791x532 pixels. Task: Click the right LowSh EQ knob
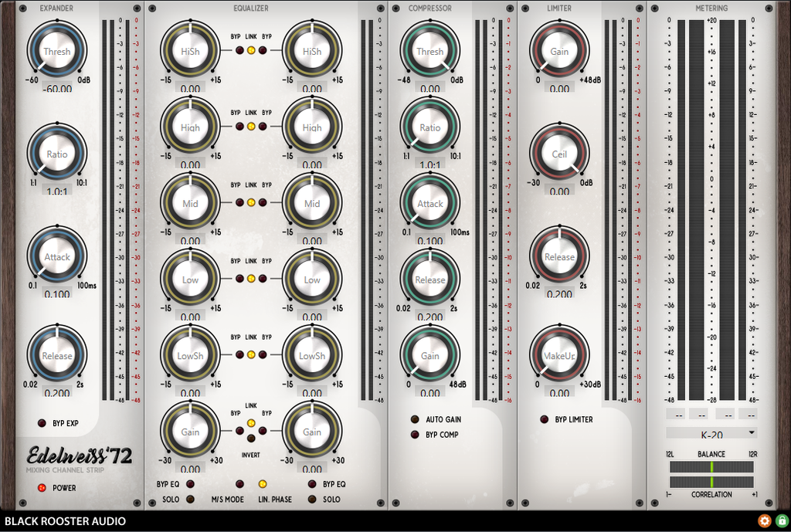[312, 355]
